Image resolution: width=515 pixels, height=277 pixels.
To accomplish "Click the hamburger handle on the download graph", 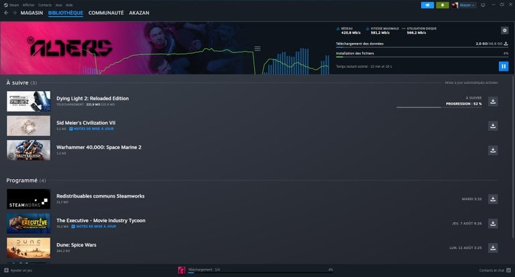I will [257, 49].
